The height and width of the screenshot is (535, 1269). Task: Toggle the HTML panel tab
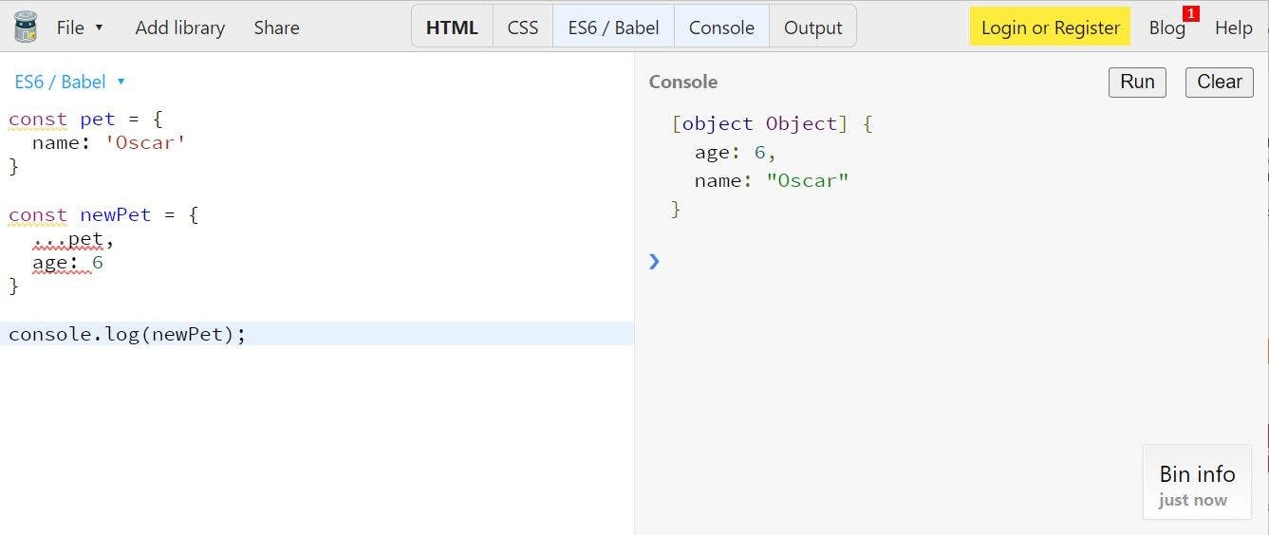(x=452, y=28)
